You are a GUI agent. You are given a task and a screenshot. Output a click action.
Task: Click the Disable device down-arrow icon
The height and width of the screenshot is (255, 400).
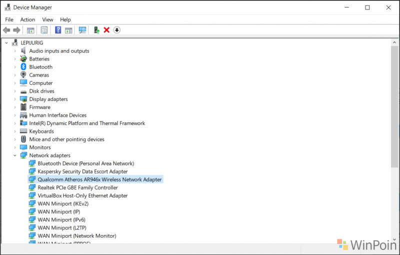117,30
